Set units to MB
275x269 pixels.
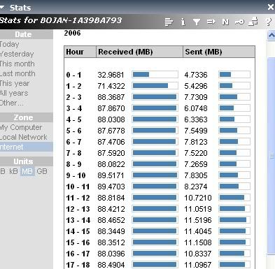(x=27, y=171)
